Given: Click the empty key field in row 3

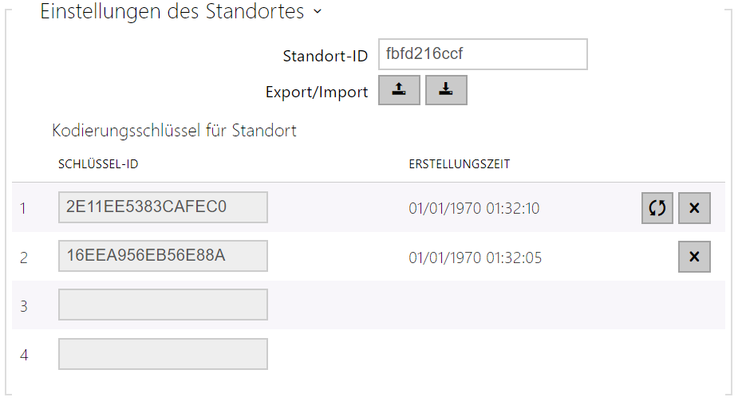Looking at the screenshot, I should [163, 305].
